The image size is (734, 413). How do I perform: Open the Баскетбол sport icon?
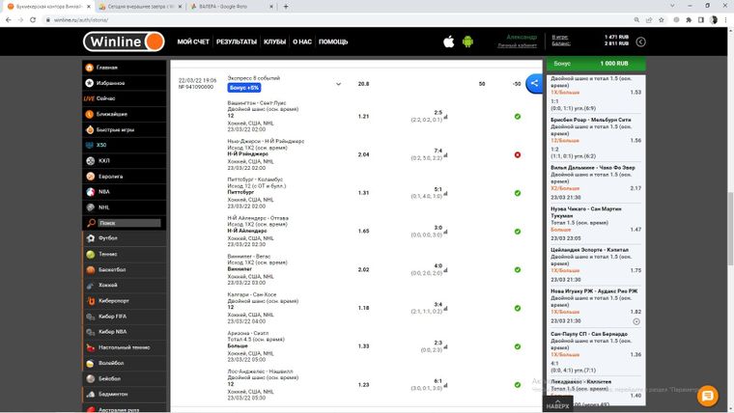click(x=91, y=269)
